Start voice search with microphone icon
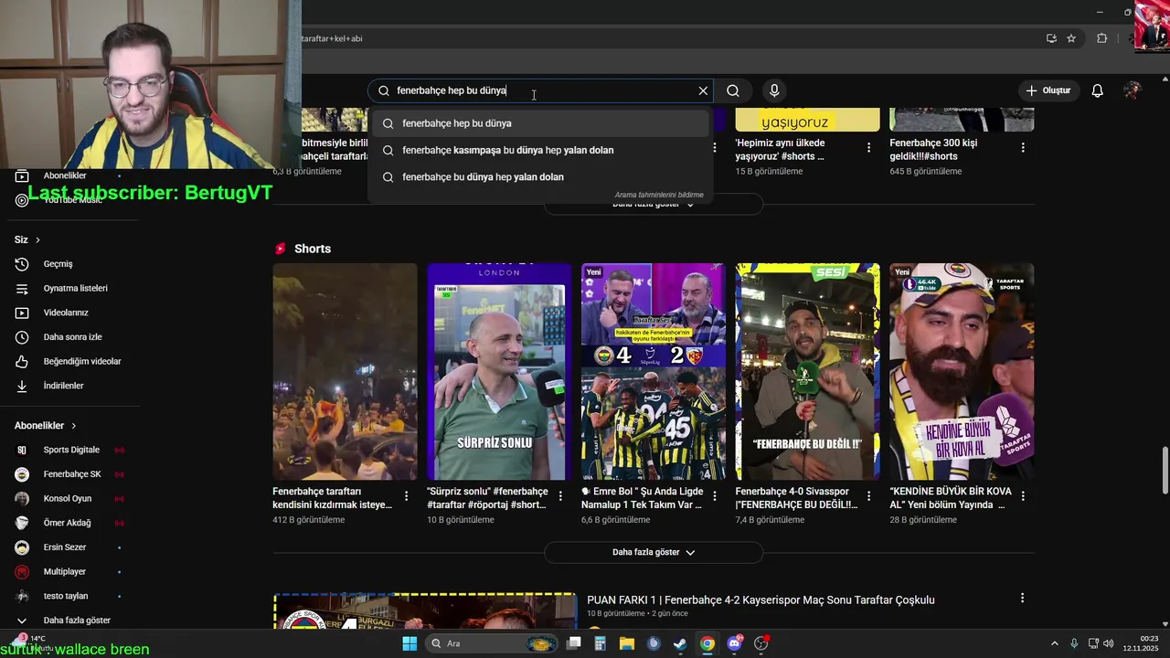 [x=774, y=90]
